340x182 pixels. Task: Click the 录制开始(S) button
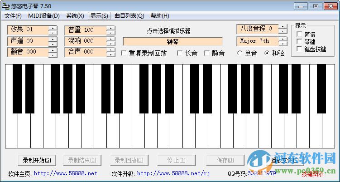(x=37, y=161)
